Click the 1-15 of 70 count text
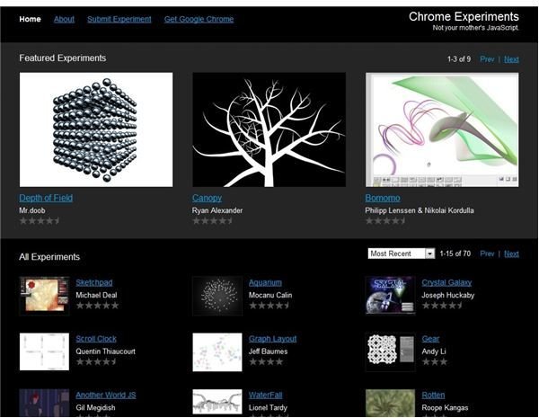 pos(455,253)
